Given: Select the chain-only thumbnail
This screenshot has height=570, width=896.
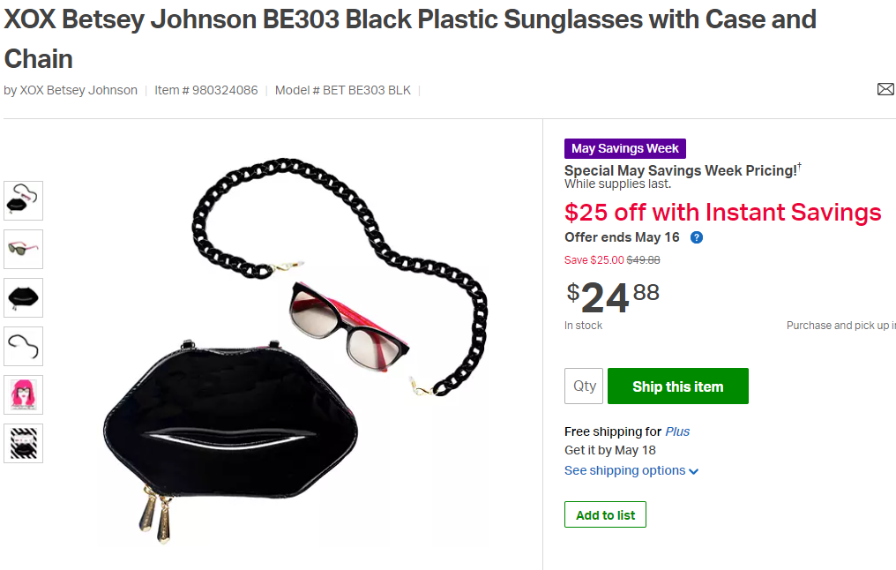Looking at the screenshot, I should [x=23, y=346].
